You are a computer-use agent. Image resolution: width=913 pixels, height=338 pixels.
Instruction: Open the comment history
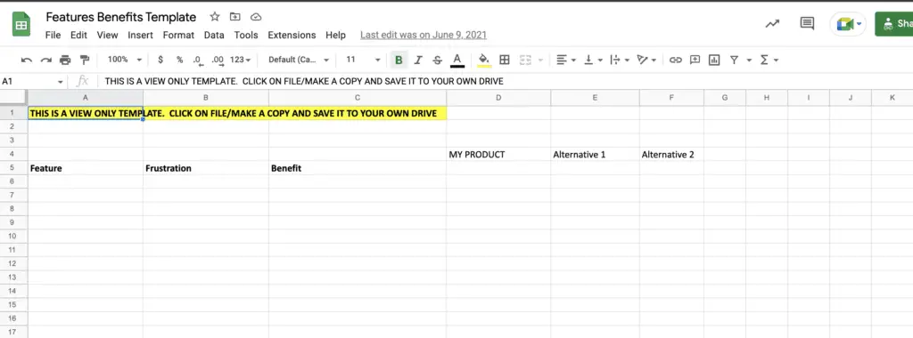807,24
